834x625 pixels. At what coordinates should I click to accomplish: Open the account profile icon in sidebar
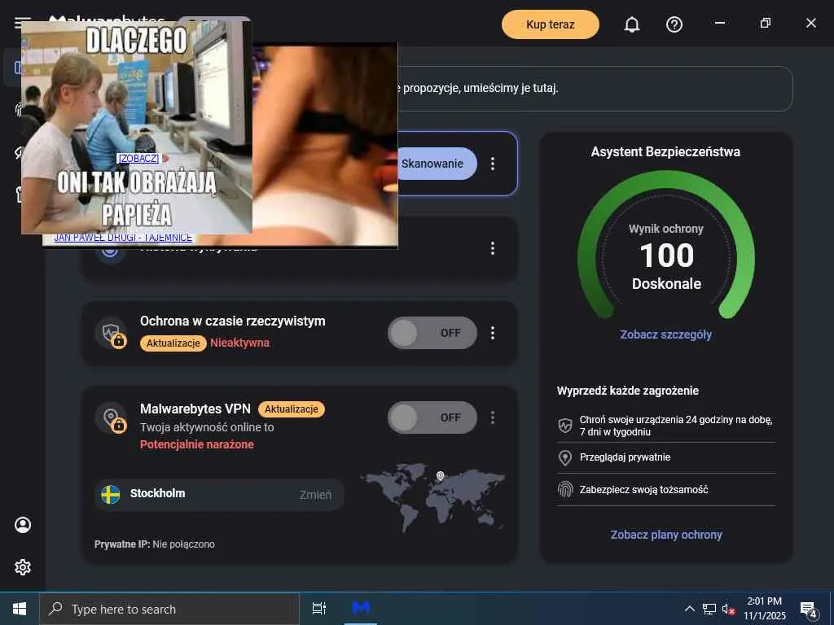tap(23, 525)
